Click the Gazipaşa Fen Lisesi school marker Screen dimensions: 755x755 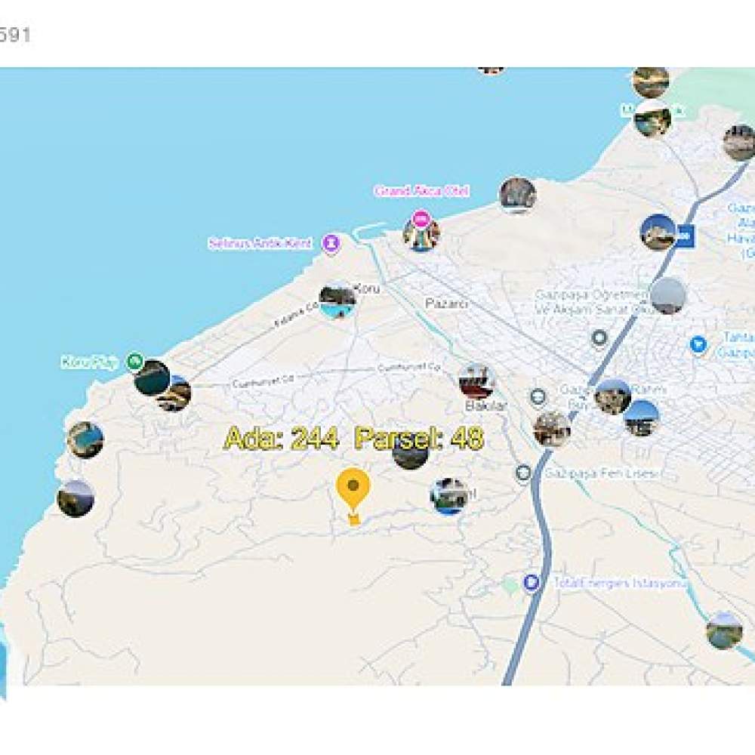click(523, 473)
